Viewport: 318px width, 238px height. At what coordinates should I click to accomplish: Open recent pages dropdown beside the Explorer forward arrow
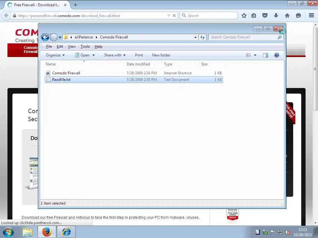point(60,37)
